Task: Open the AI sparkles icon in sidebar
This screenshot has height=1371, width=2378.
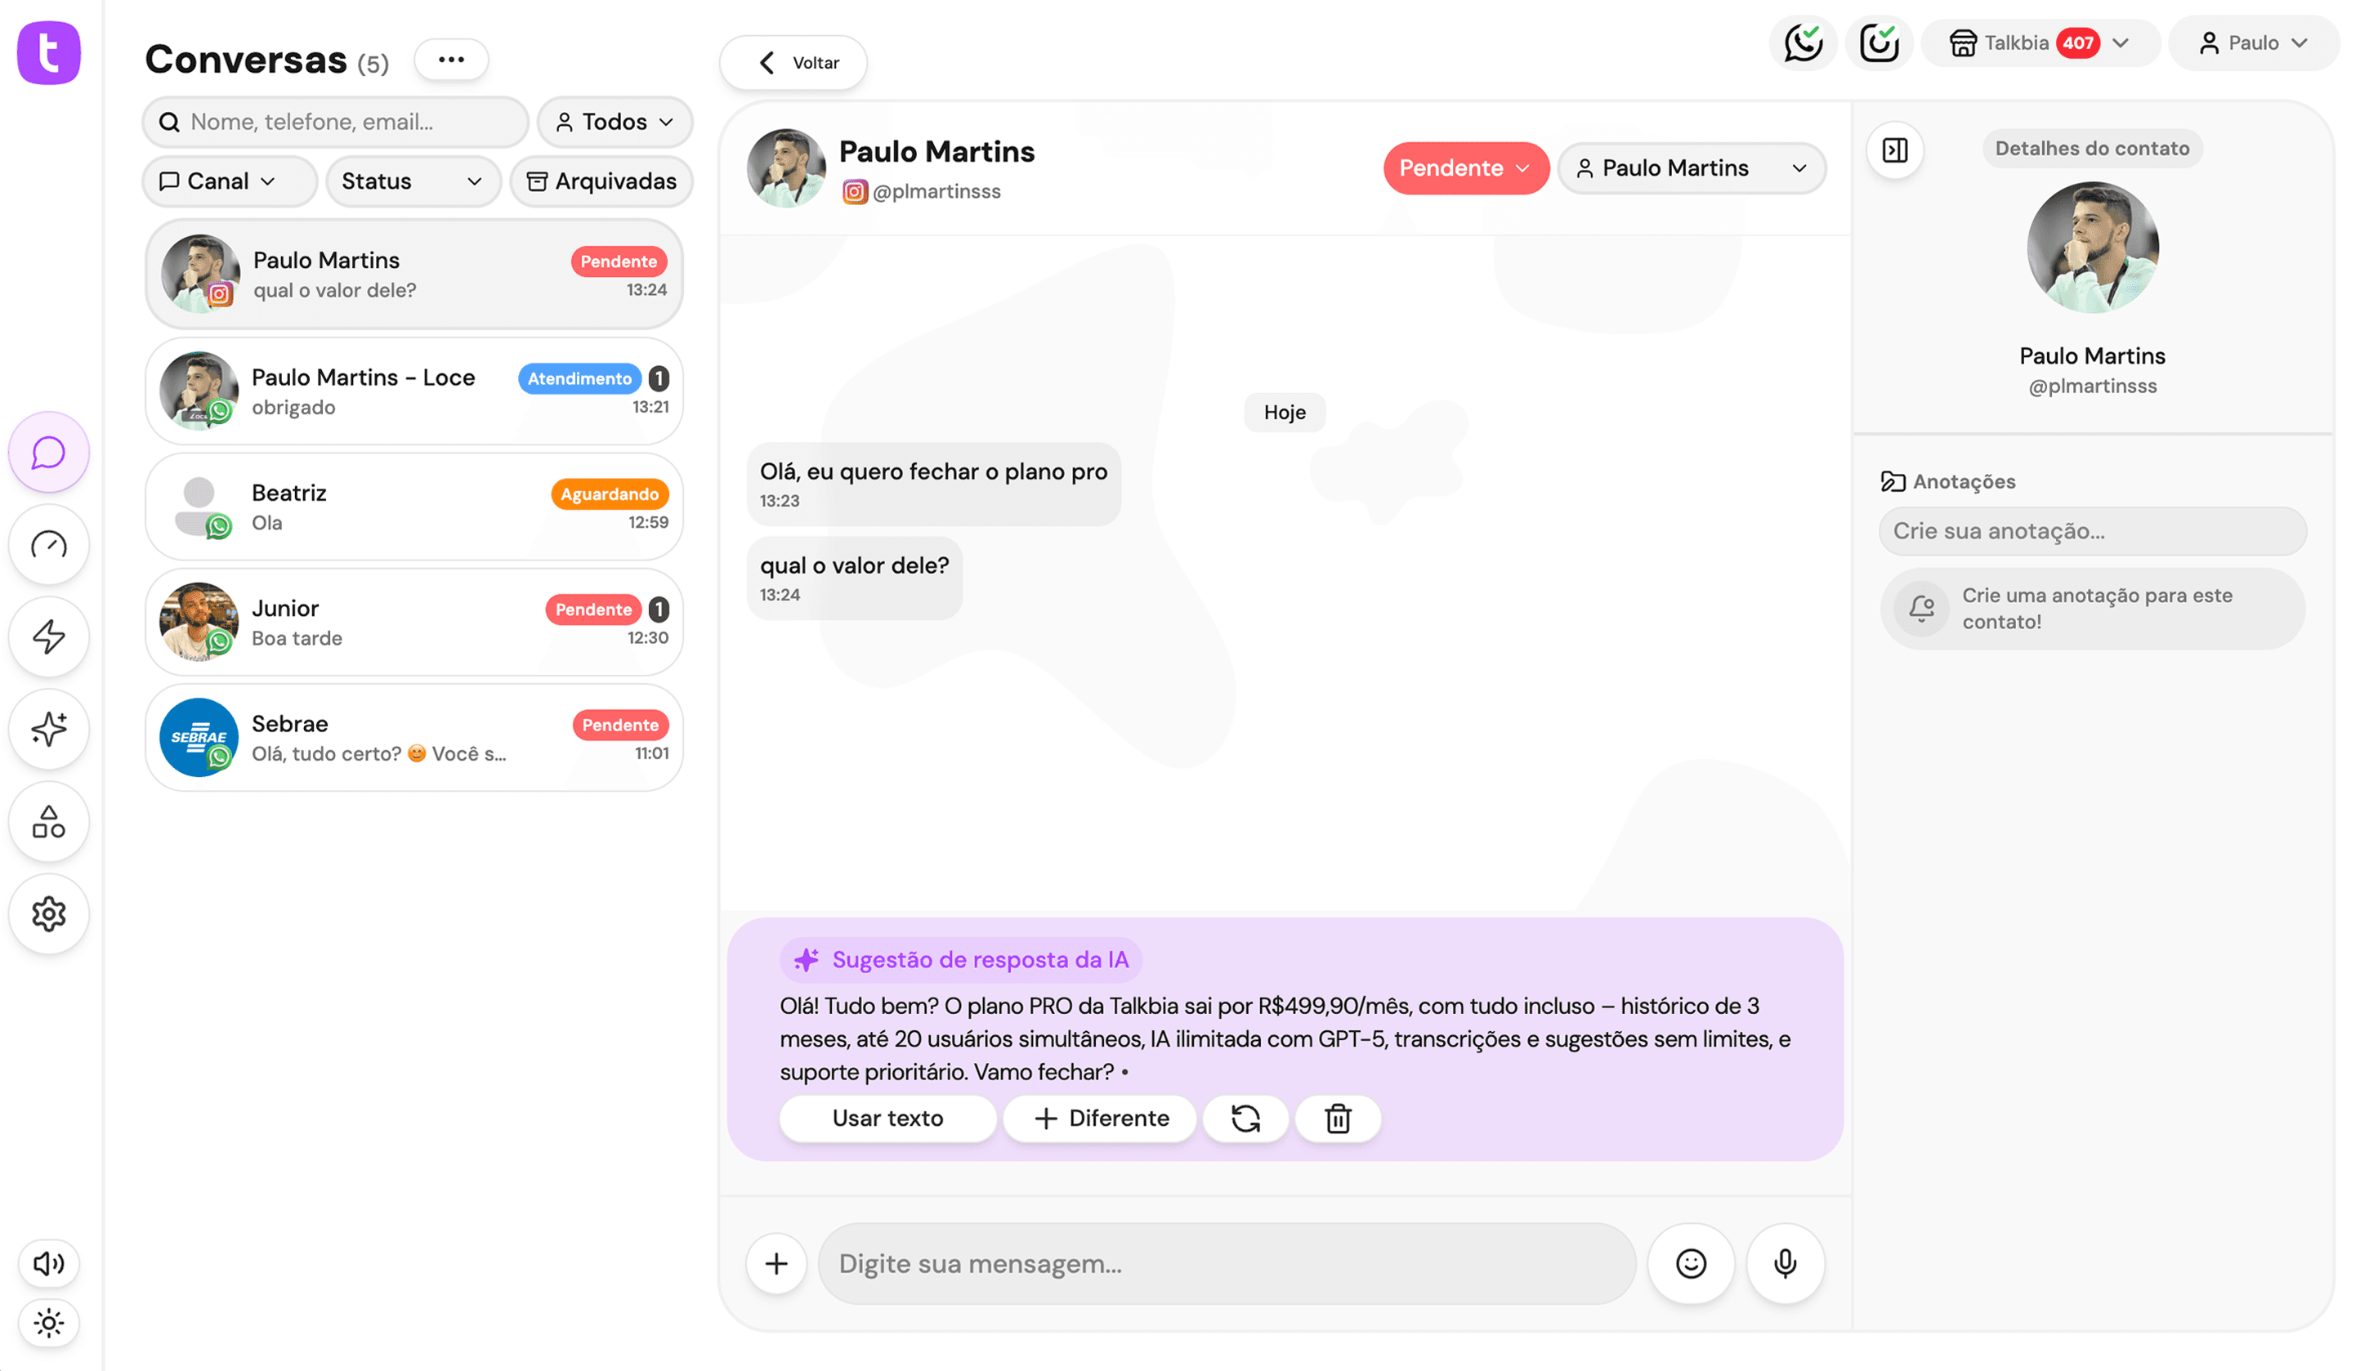Action: click(x=48, y=729)
